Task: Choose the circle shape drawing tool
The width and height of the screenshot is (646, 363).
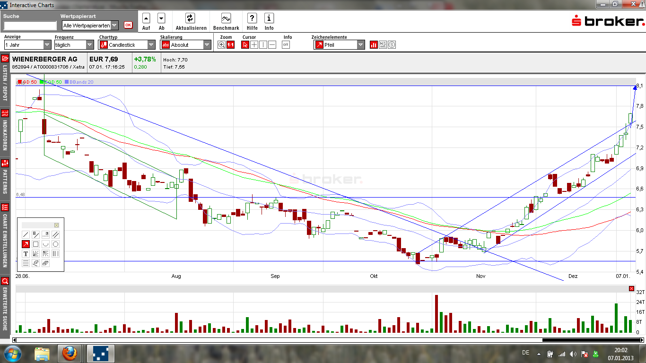Action: click(55, 244)
